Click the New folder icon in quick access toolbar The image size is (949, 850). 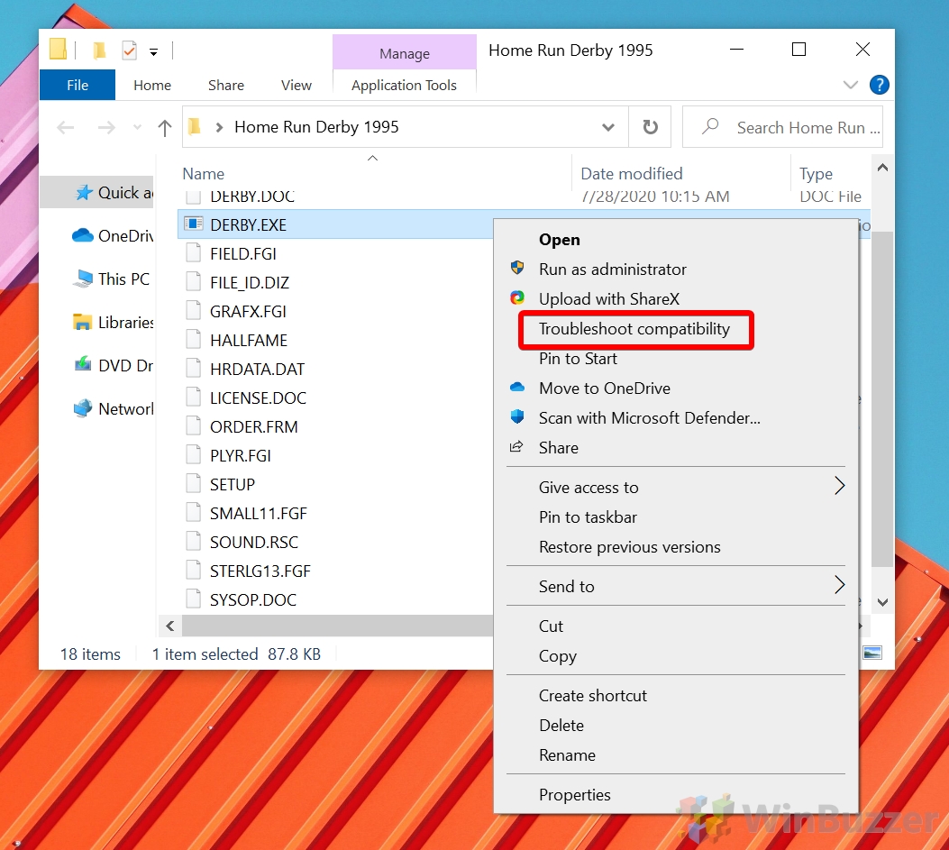click(x=99, y=50)
